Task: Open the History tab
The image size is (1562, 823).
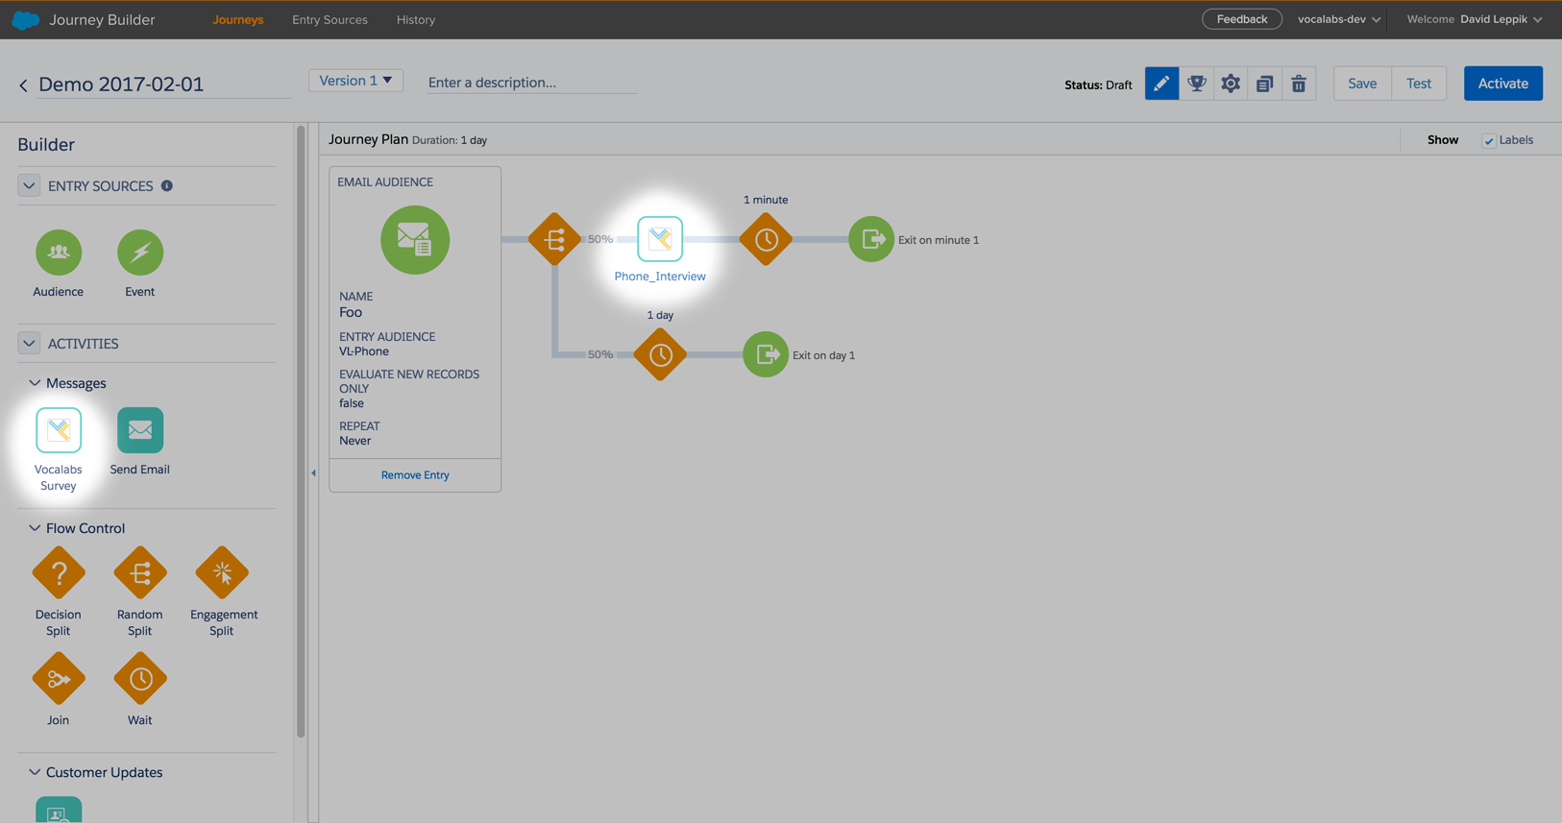Action: coord(416,19)
